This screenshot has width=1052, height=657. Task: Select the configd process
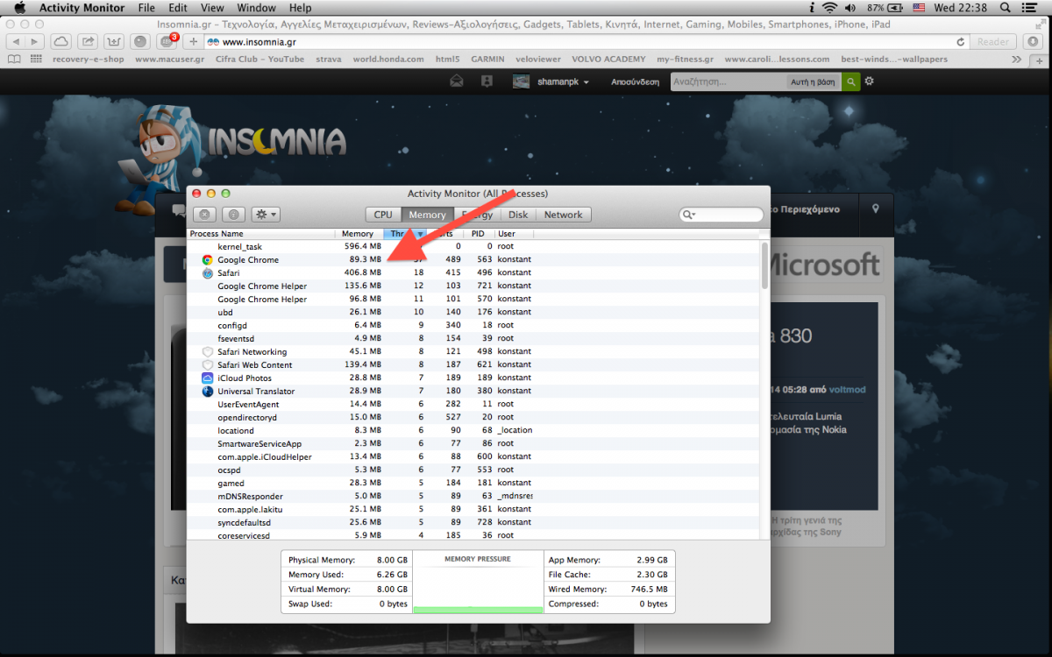(x=473, y=325)
